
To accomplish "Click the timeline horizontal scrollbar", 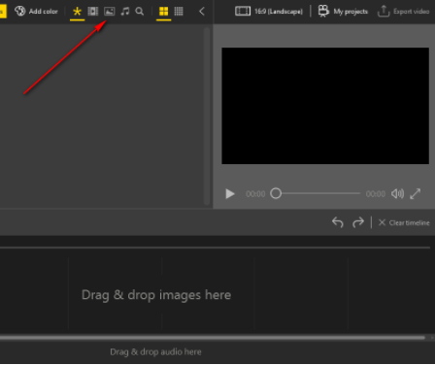I will 213,338.
